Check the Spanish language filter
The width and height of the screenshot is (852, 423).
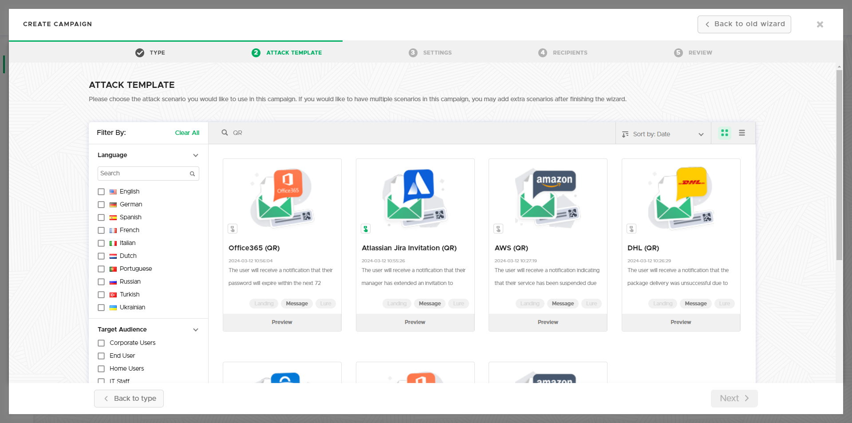point(101,217)
